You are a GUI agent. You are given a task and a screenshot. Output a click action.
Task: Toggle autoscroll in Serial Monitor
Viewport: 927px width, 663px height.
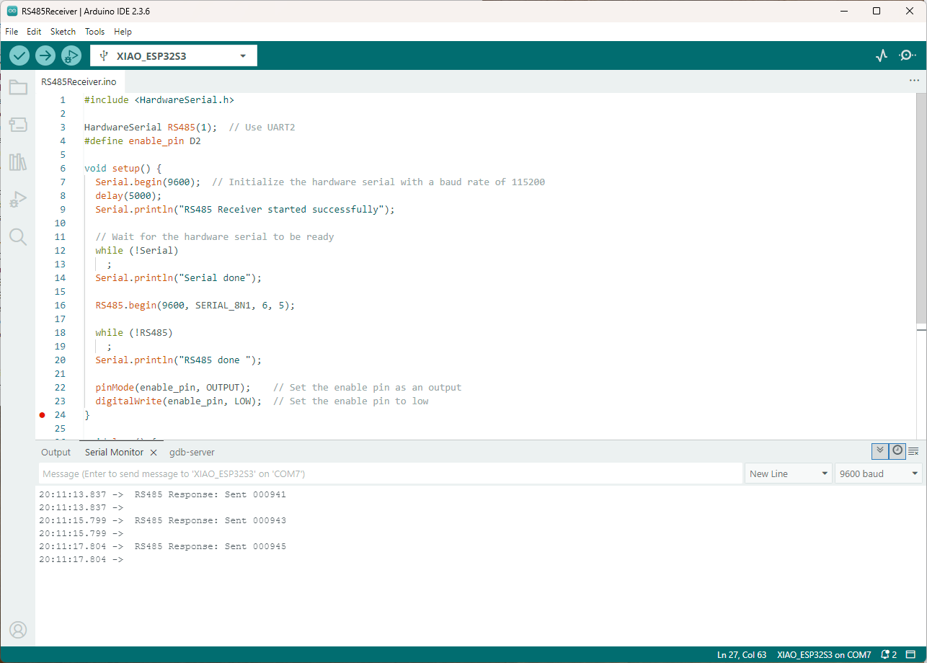[x=879, y=451]
